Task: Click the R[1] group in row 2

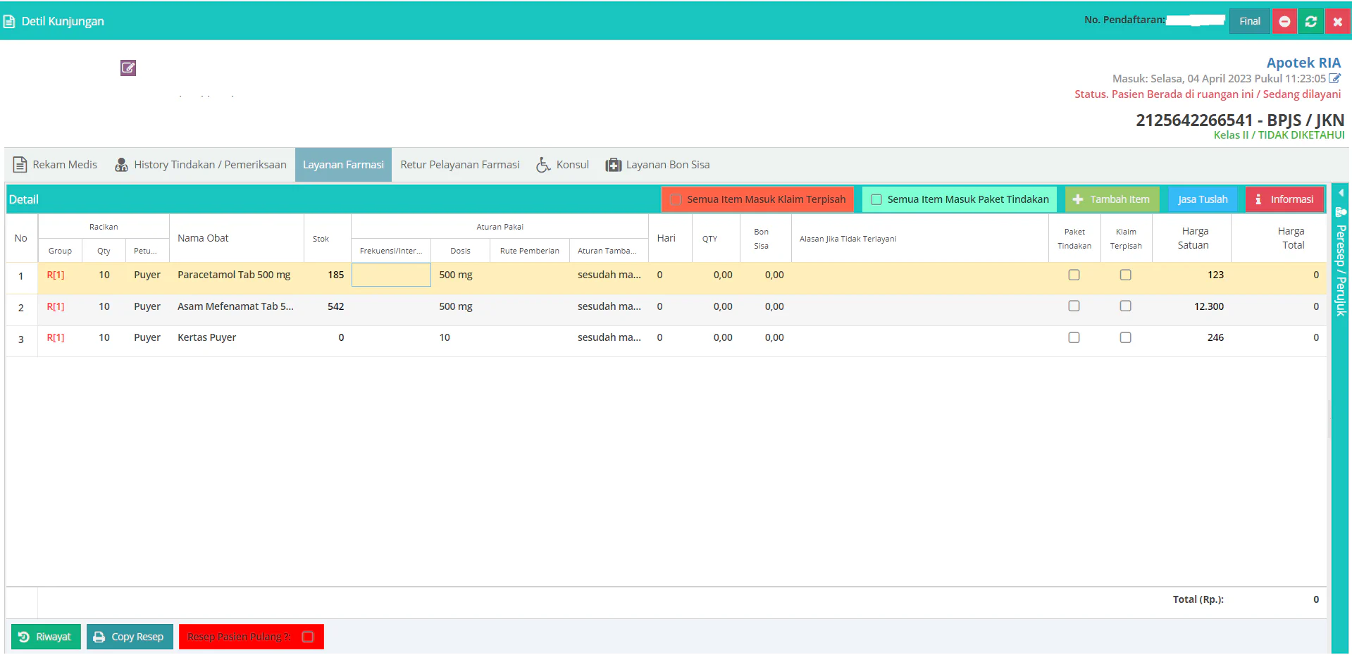Action: pos(56,306)
